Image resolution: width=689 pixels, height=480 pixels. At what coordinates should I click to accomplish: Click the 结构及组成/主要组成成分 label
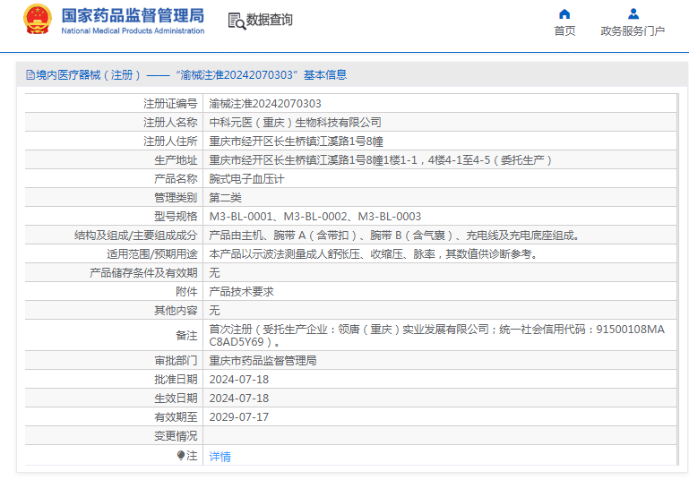click(x=136, y=236)
